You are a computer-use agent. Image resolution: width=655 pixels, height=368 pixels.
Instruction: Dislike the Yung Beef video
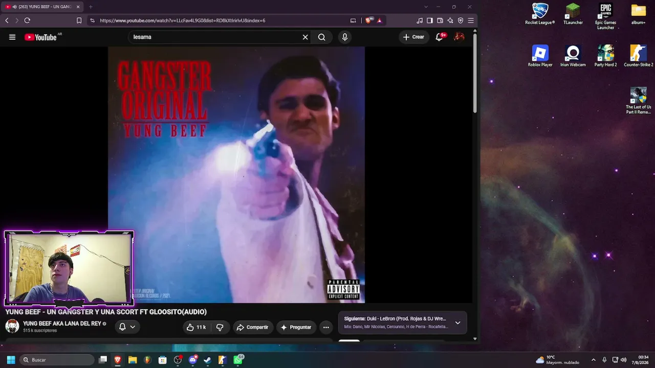(220, 327)
